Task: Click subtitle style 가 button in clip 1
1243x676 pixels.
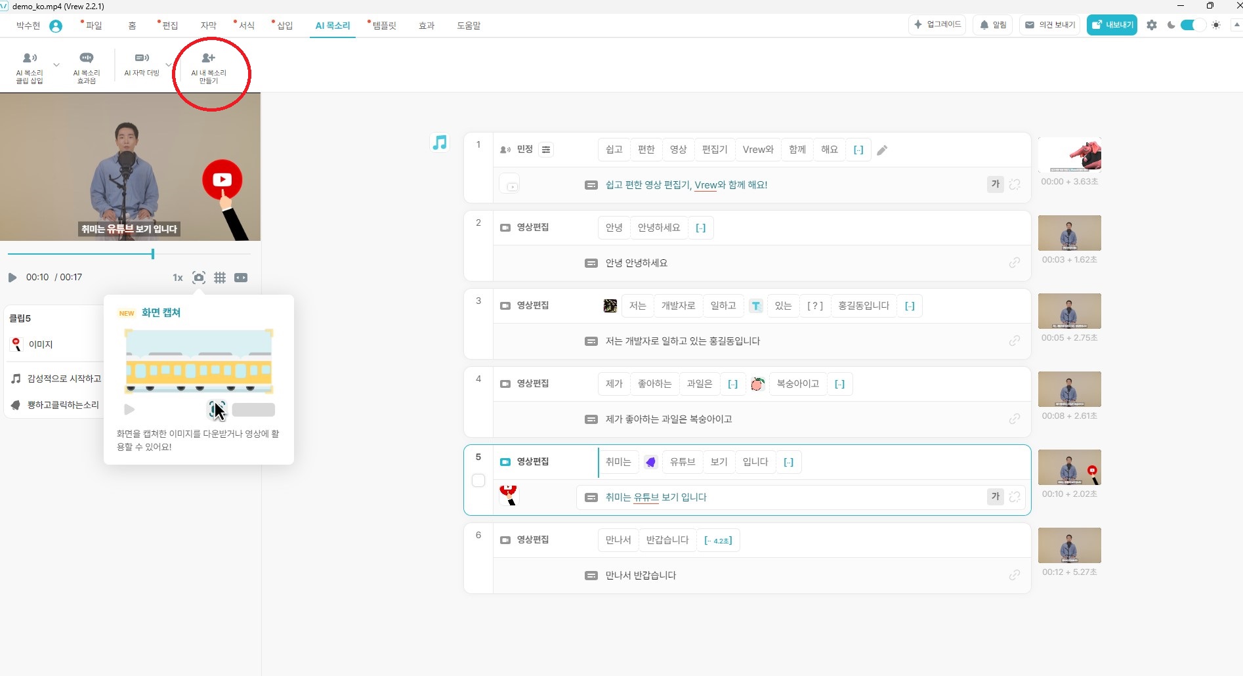Action: coord(996,184)
